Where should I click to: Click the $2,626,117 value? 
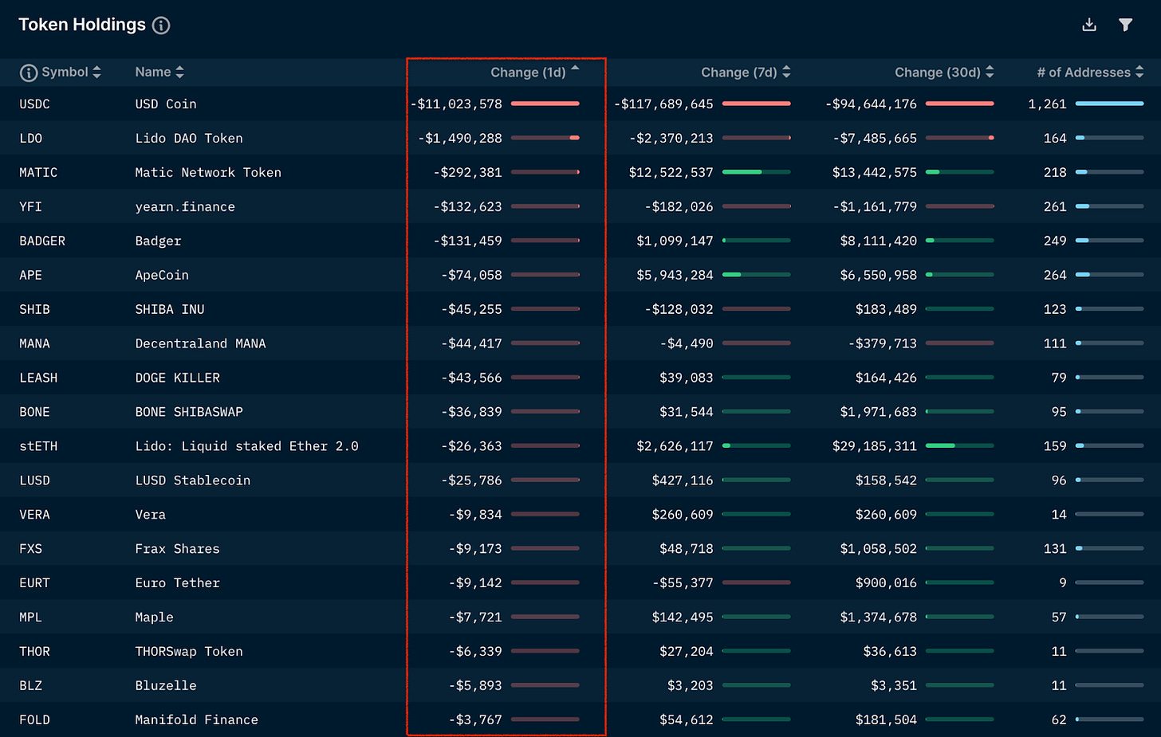click(675, 447)
